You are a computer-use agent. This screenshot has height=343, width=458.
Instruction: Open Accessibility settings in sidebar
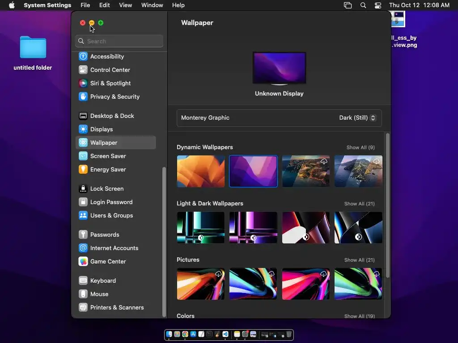(116, 56)
